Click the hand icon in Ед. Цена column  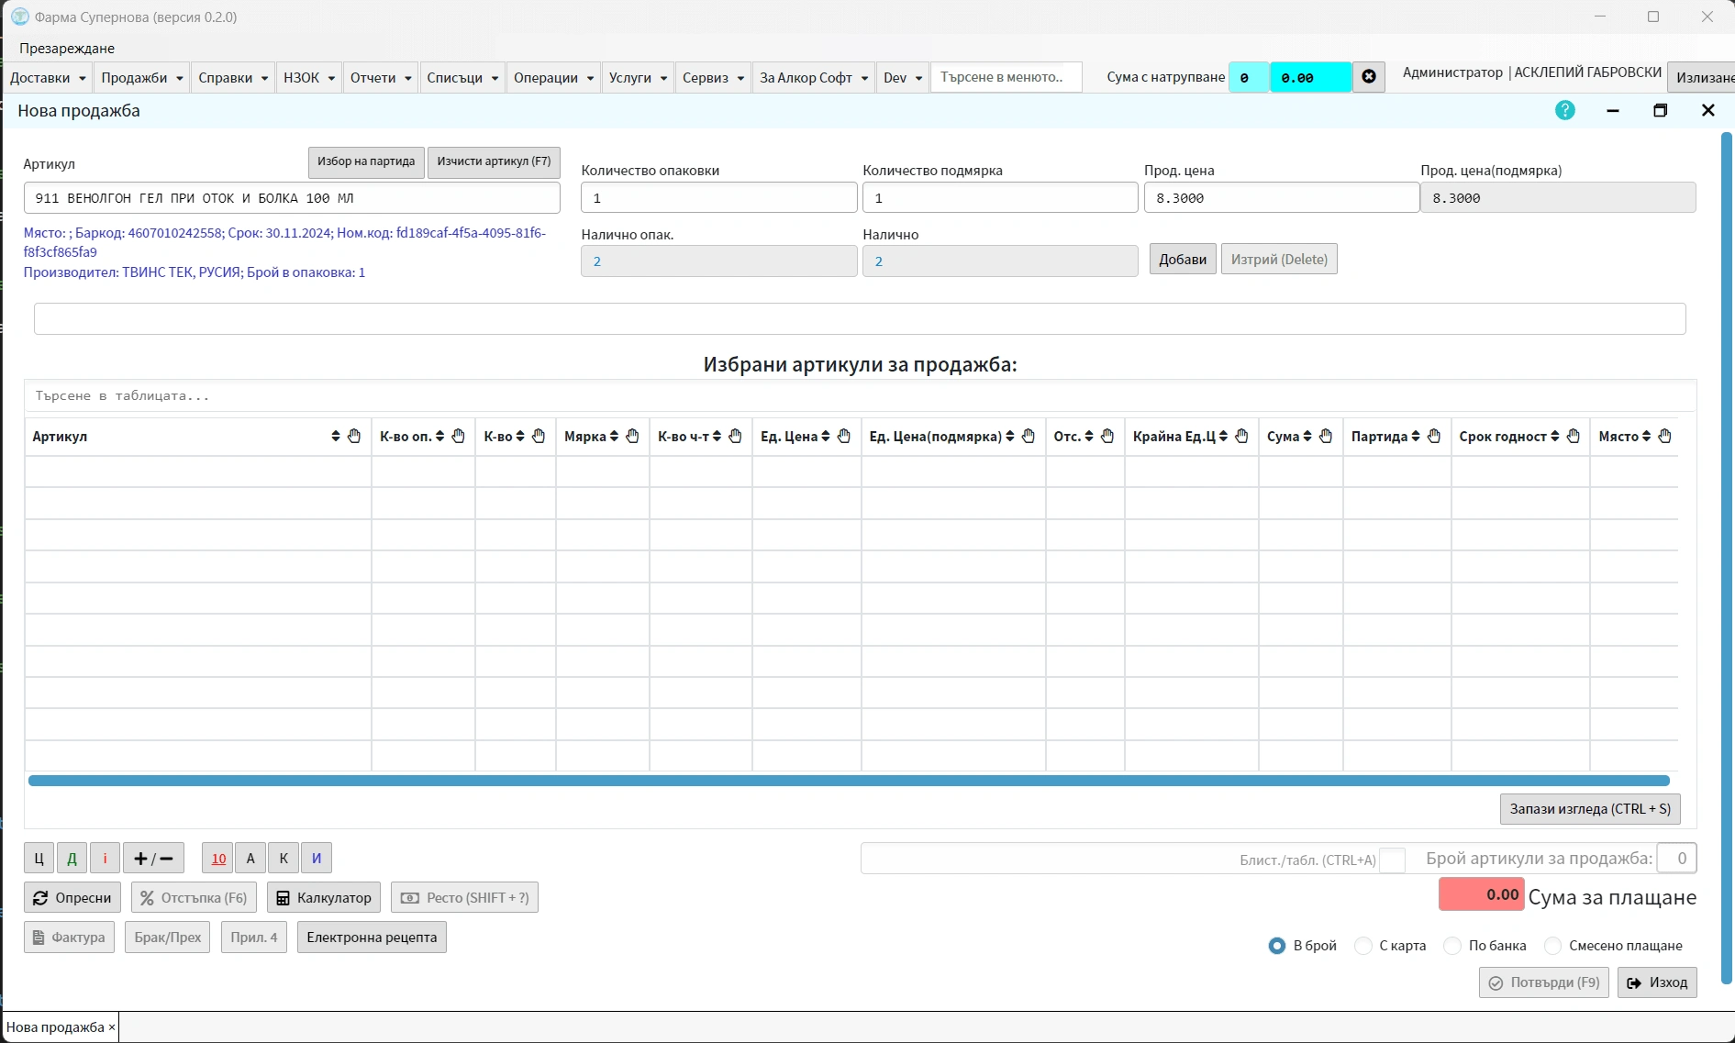pos(844,436)
